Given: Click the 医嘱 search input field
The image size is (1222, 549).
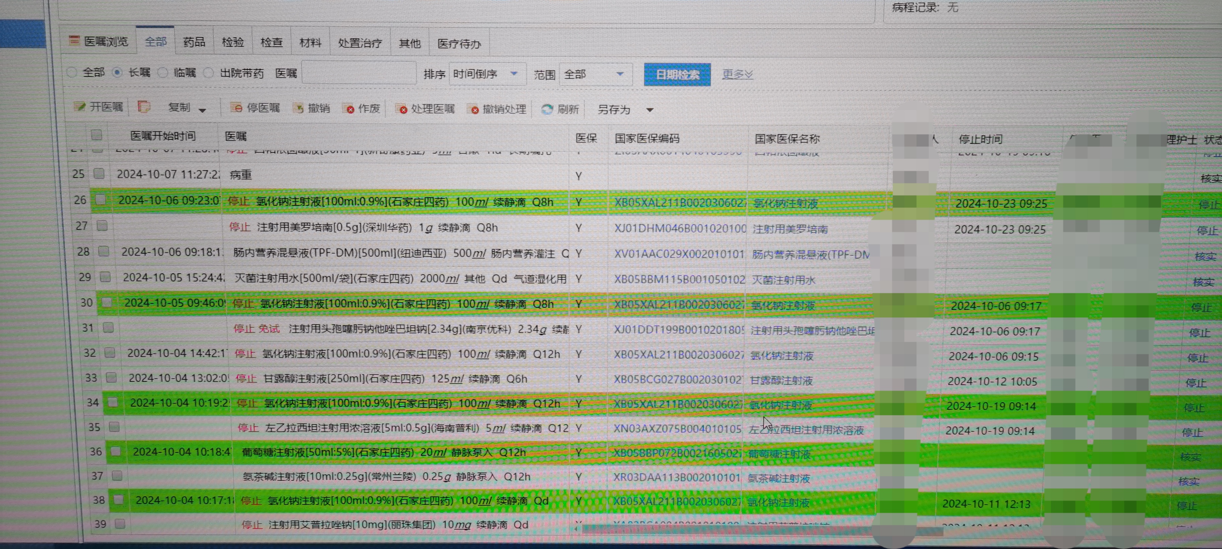Looking at the screenshot, I should point(359,73).
